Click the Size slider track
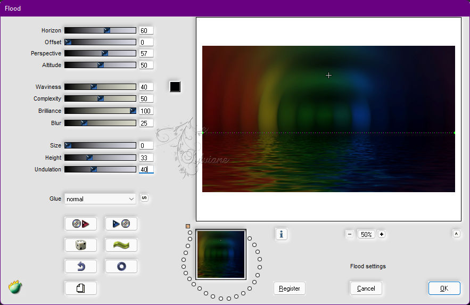The height and width of the screenshot is (305, 470). click(100, 145)
